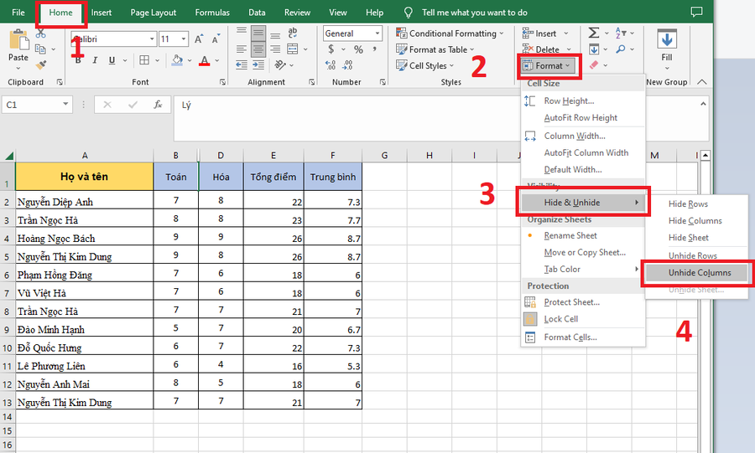The width and height of the screenshot is (755, 453).
Task: Click the Decrease Decimal icon
Action: pos(347,64)
